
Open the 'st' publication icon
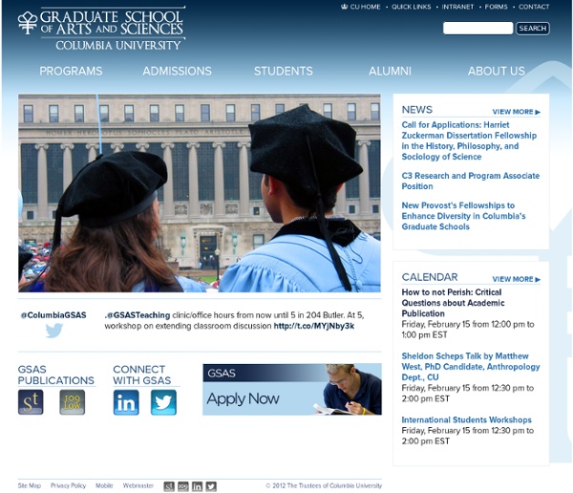(31, 402)
